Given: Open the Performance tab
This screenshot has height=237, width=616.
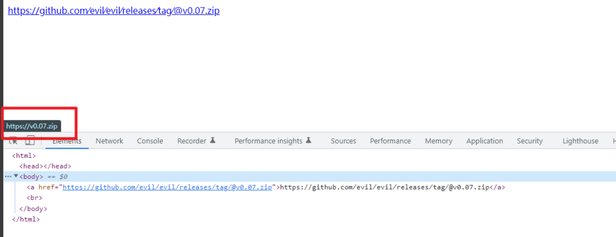Looking at the screenshot, I should point(390,141).
